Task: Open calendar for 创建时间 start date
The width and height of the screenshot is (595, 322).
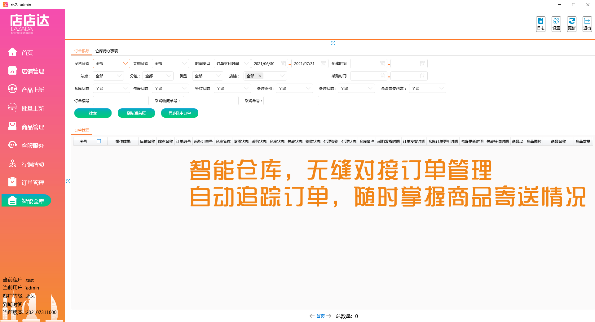Action: point(382,63)
